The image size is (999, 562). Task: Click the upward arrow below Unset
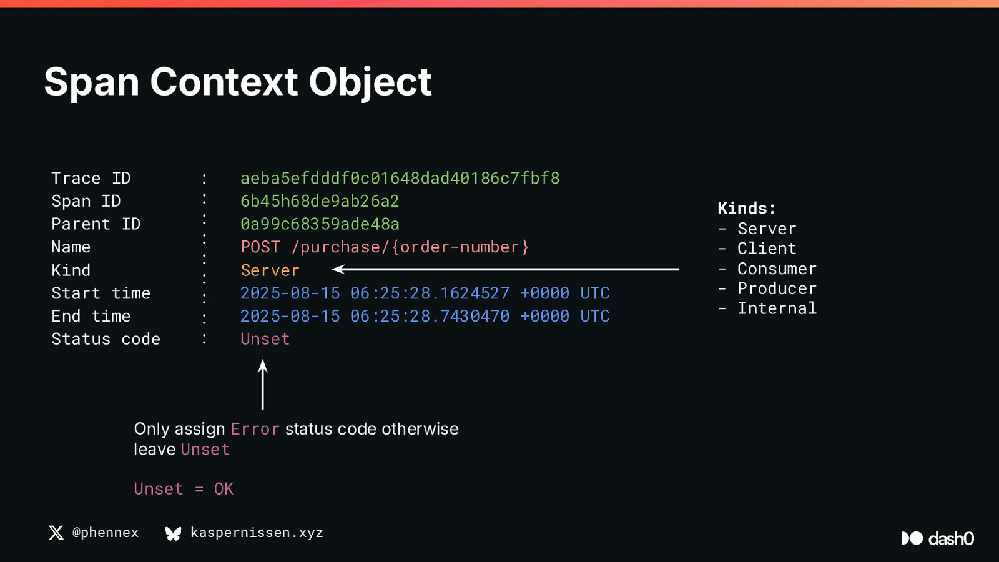click(263, 385)
